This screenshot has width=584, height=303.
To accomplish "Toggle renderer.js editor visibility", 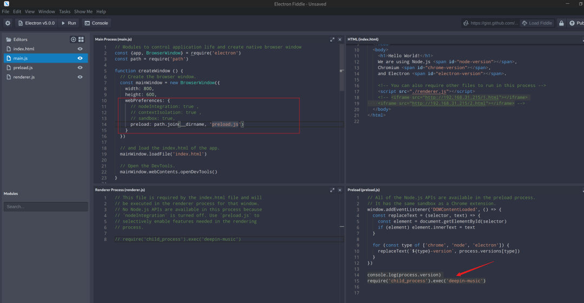I will (80, 77).
